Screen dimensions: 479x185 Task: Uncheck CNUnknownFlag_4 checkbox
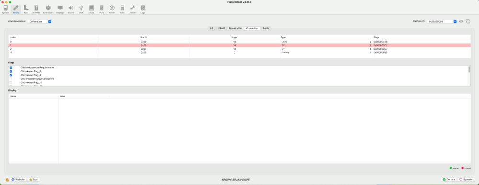coord(11,75)
